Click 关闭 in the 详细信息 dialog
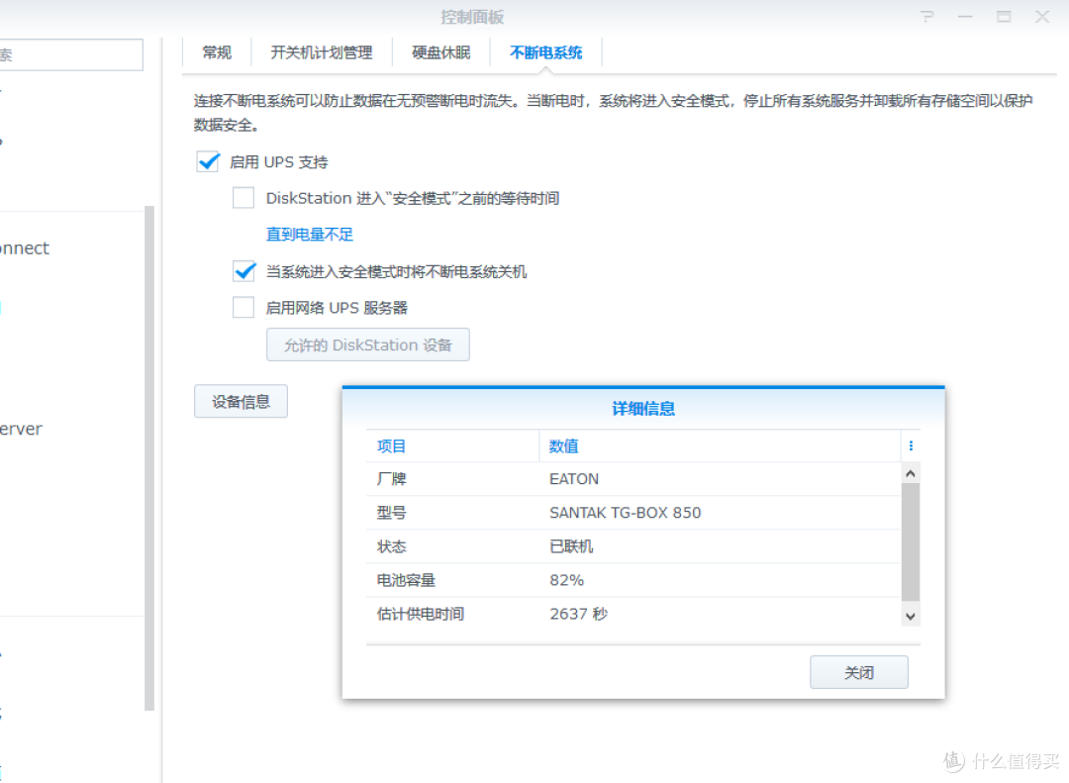 click(x=859, y=672)
